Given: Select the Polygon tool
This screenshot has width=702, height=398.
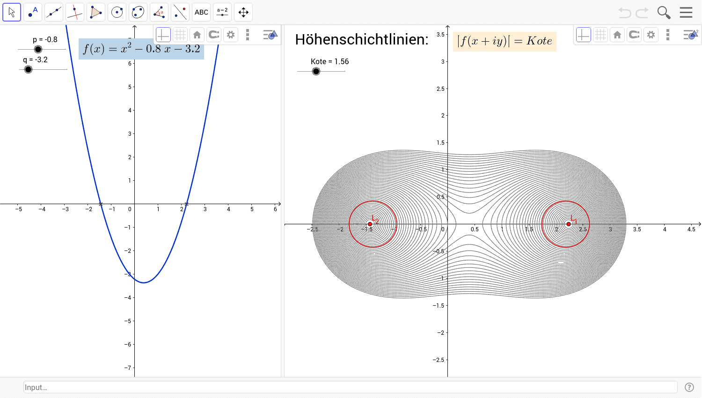Looking at the screenshot, I should click(96, 12).
